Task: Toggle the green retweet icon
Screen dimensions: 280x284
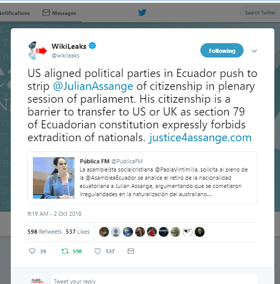Action: (65, 251)
